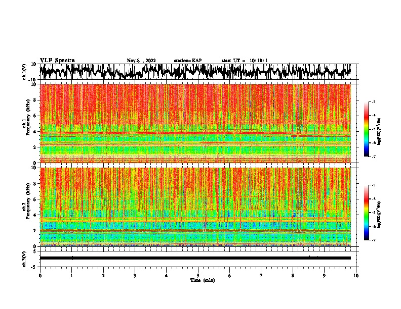Click the ch.1 colorbar tick value "-3"
401x309 pixels.
point(374,101)
